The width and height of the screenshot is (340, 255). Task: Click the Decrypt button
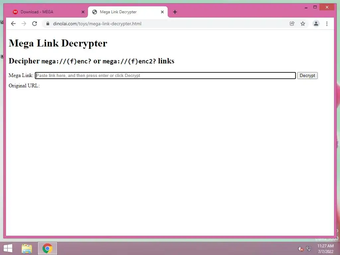(307, 75)
